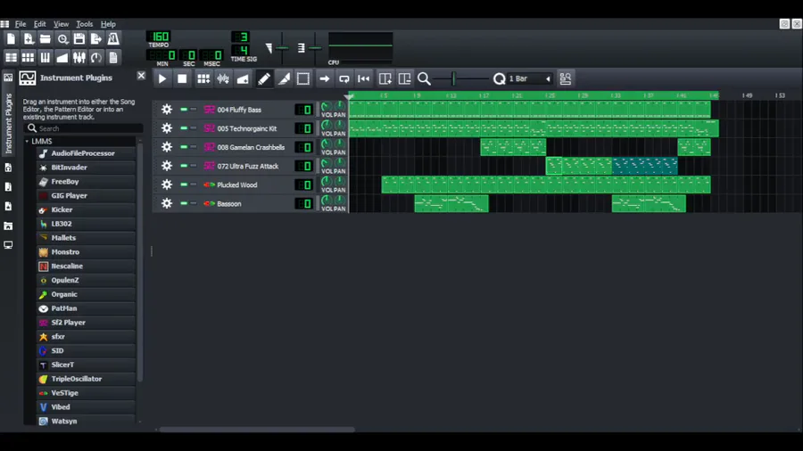Export project icon in main toolbar

(95, 39)
